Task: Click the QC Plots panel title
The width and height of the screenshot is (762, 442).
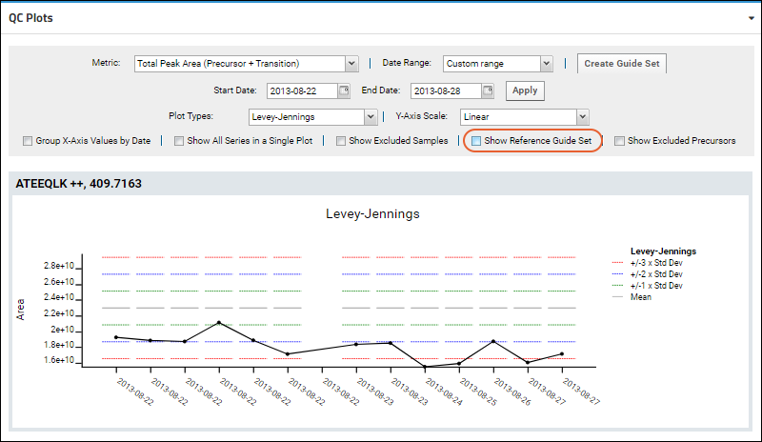Action: tap(30, 18)
